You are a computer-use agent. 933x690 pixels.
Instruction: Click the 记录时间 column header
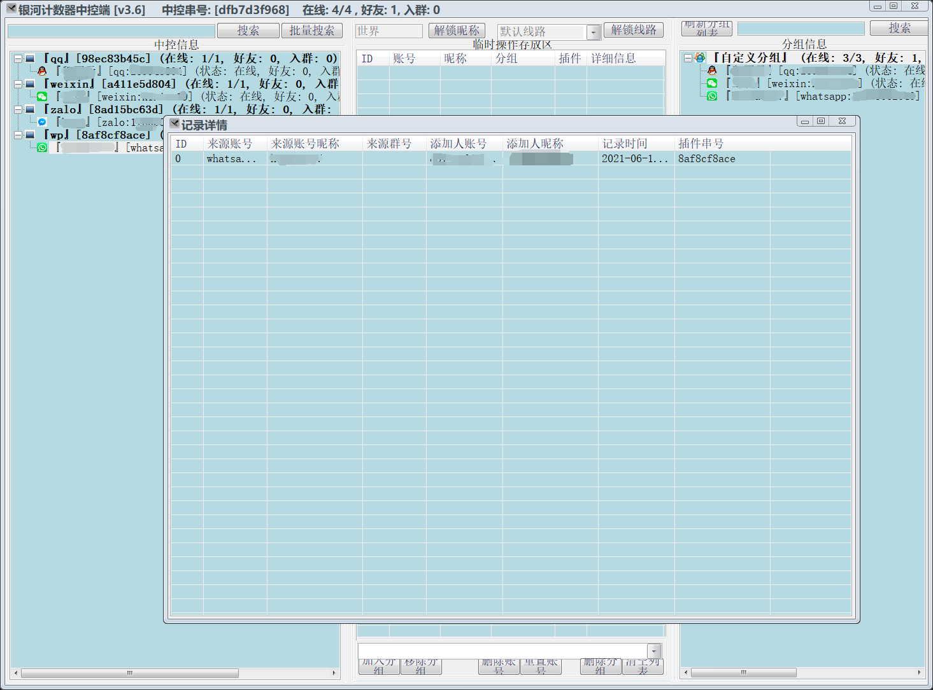pos(625,144)
